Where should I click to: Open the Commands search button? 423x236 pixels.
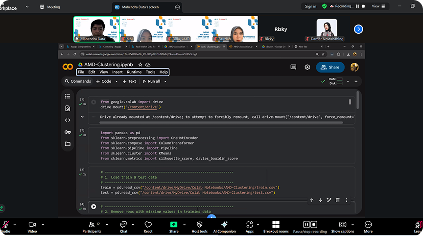click(x=78, y=81)
